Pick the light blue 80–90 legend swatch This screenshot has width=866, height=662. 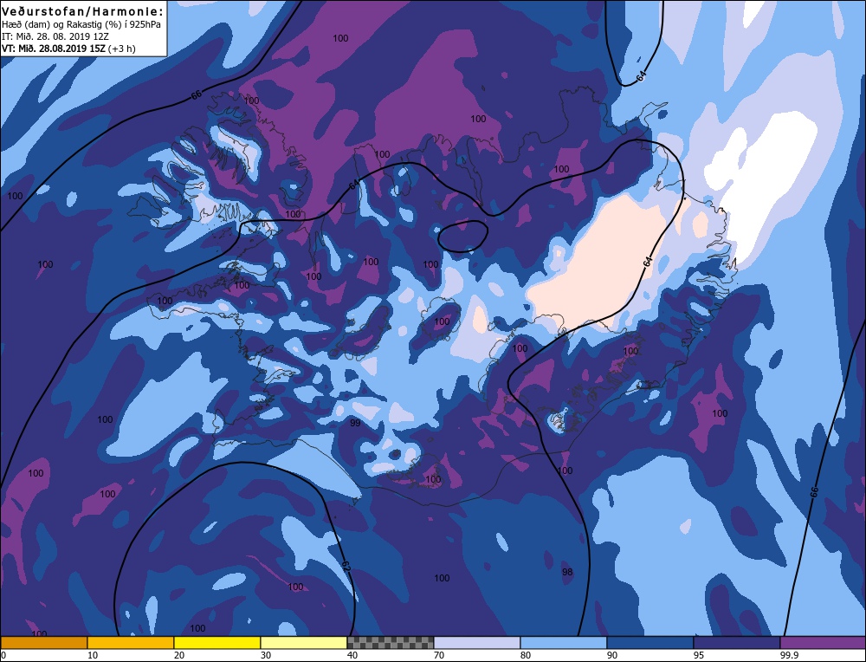564,642
